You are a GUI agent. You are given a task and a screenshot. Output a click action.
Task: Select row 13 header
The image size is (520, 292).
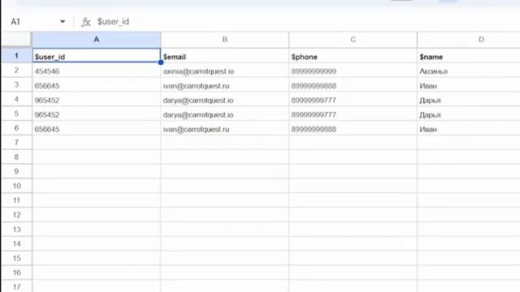point(16,229)
